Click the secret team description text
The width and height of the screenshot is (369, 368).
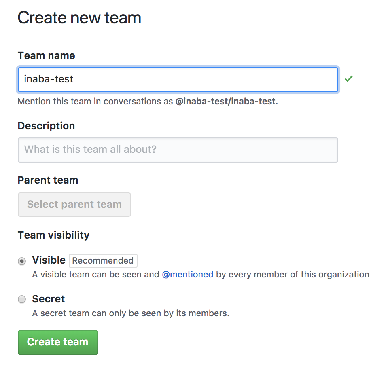pyautogui.click(x=131, y=313)
